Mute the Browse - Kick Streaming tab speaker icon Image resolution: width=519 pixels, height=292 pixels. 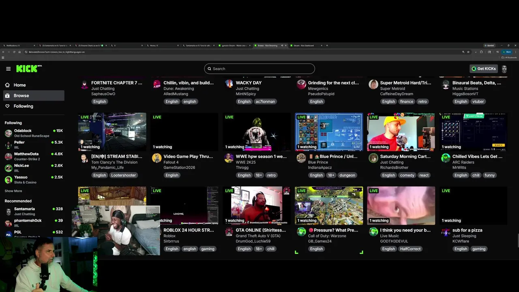pos(282,45)
